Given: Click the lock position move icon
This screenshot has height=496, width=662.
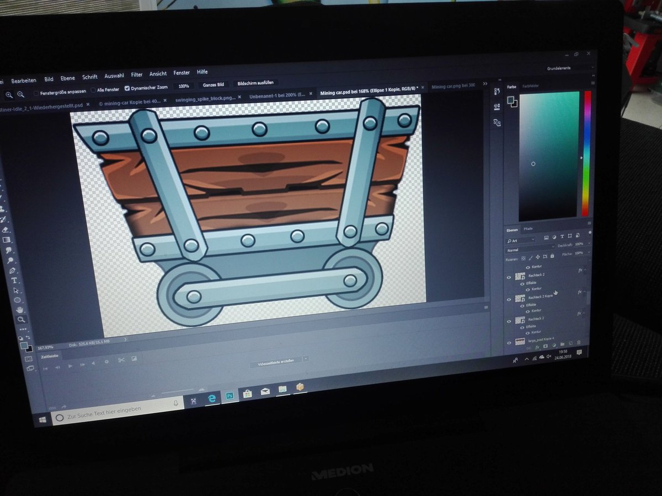Looking at the screenshot, I should pyautogui.click(x=538, y=257).
